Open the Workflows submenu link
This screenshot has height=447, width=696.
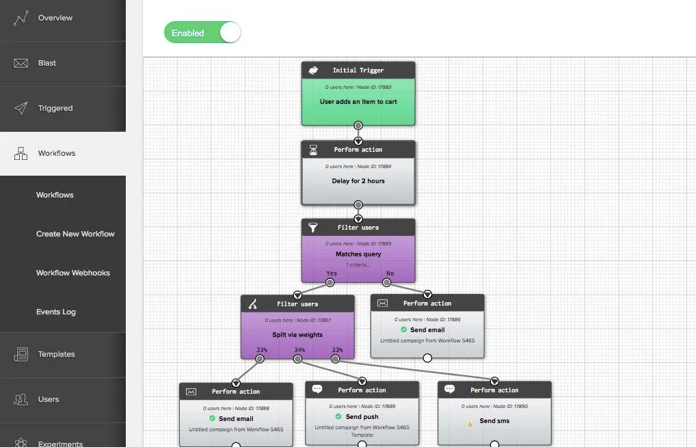[x=55, y=195]
